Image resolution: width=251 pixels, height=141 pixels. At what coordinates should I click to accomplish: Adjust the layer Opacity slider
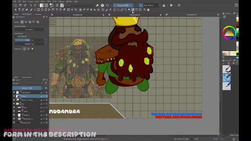point(27,88)
